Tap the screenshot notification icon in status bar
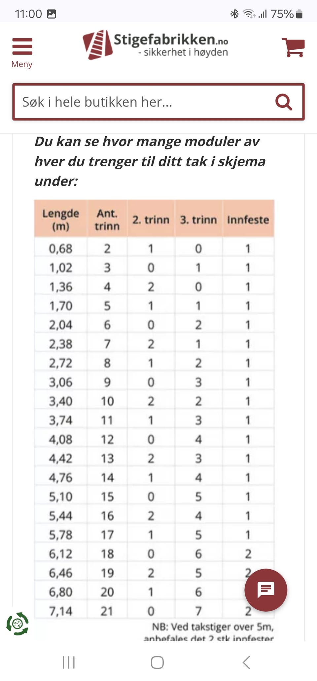This screenshot has width=317, height=681. pyautogui.click(x=52, y=14)
